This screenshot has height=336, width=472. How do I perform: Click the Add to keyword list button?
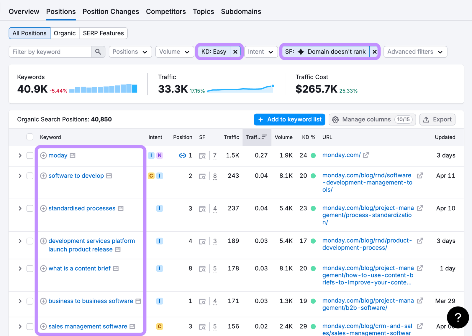pos(289,120)
